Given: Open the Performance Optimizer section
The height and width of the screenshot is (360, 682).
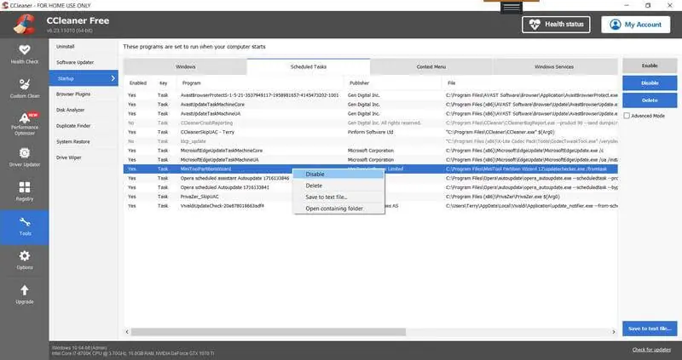Looking at the screenshot, I should click(25, 123).
